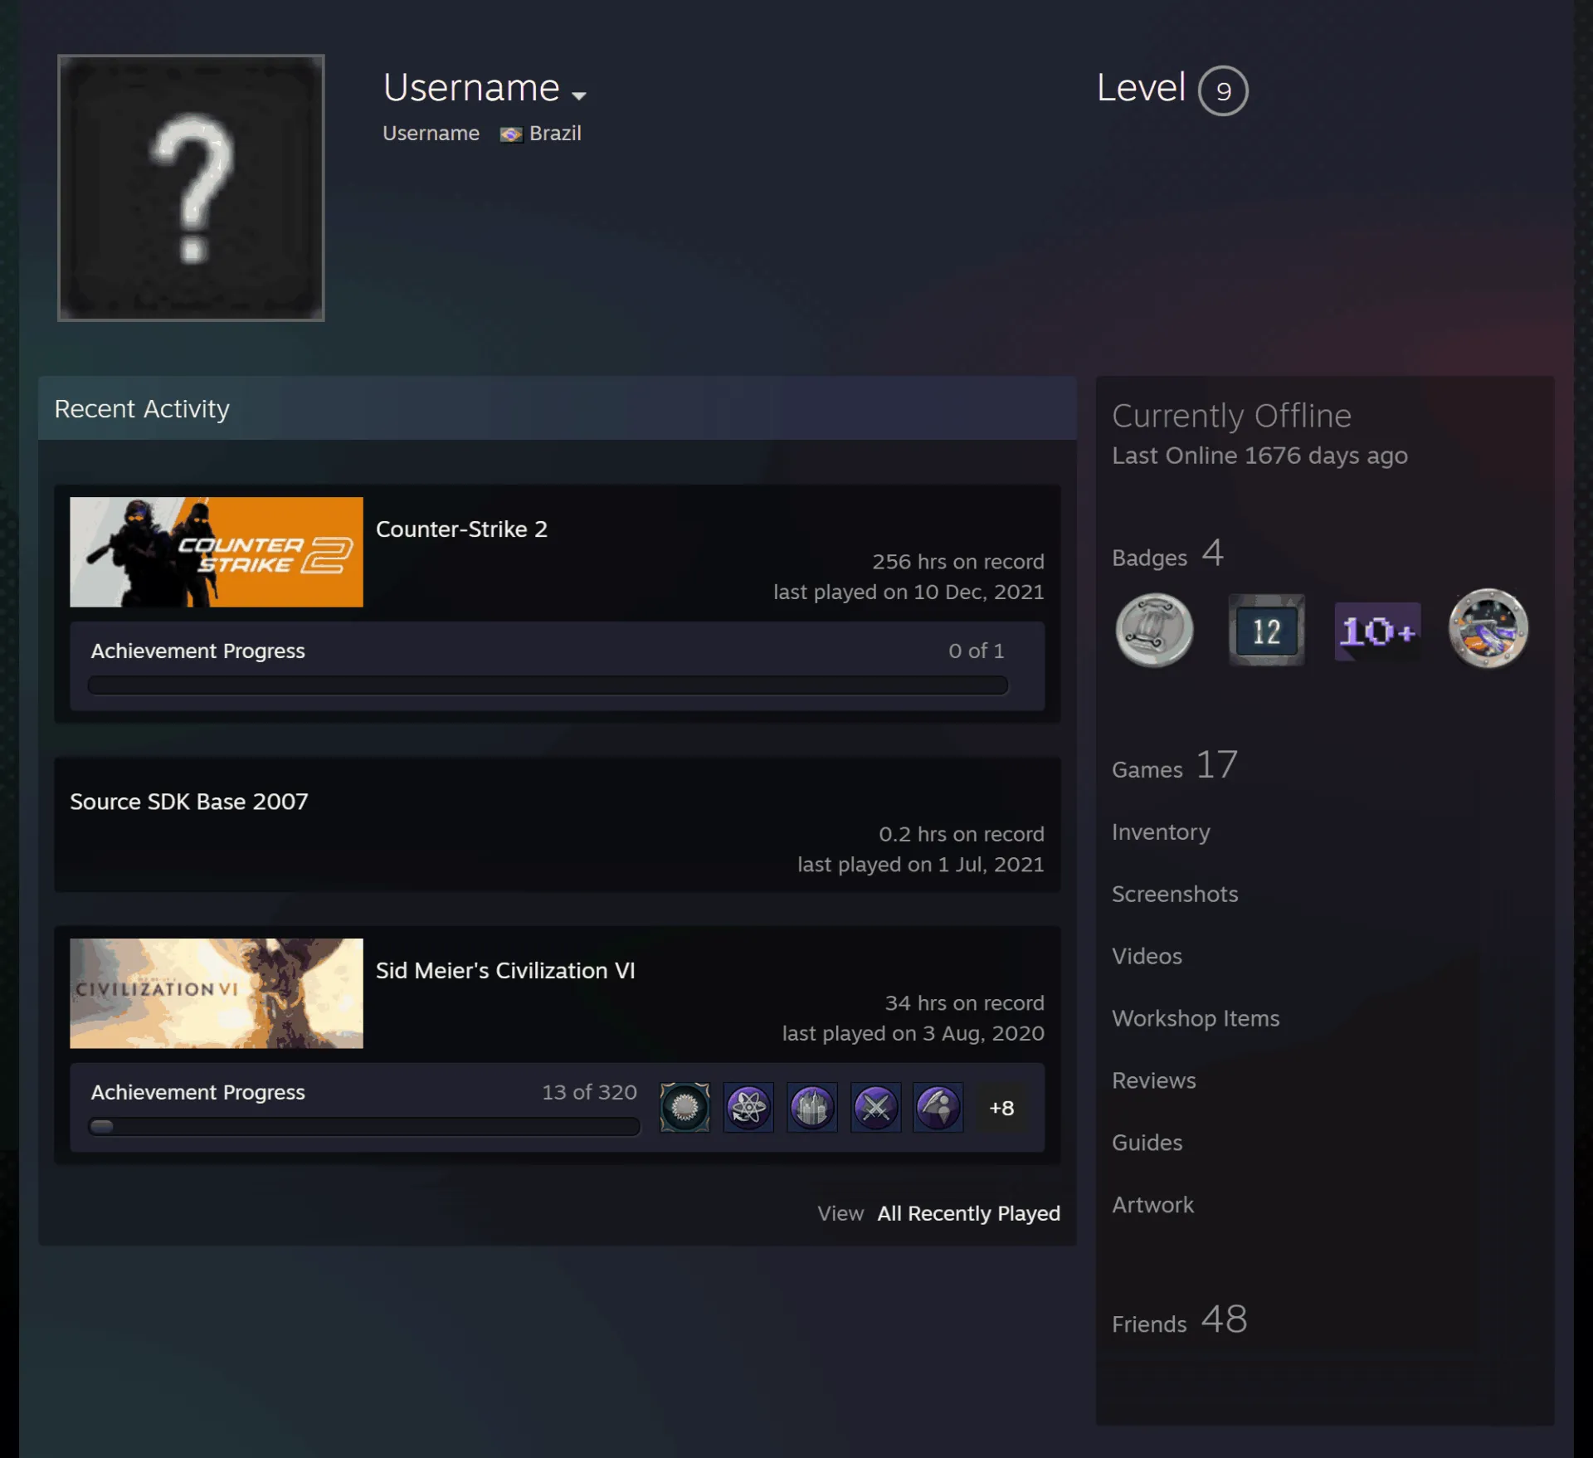Click the Civilization VI achievement progress bar
Image resolution: width=1593 pixels, height=1458 pixels.
364,1126
